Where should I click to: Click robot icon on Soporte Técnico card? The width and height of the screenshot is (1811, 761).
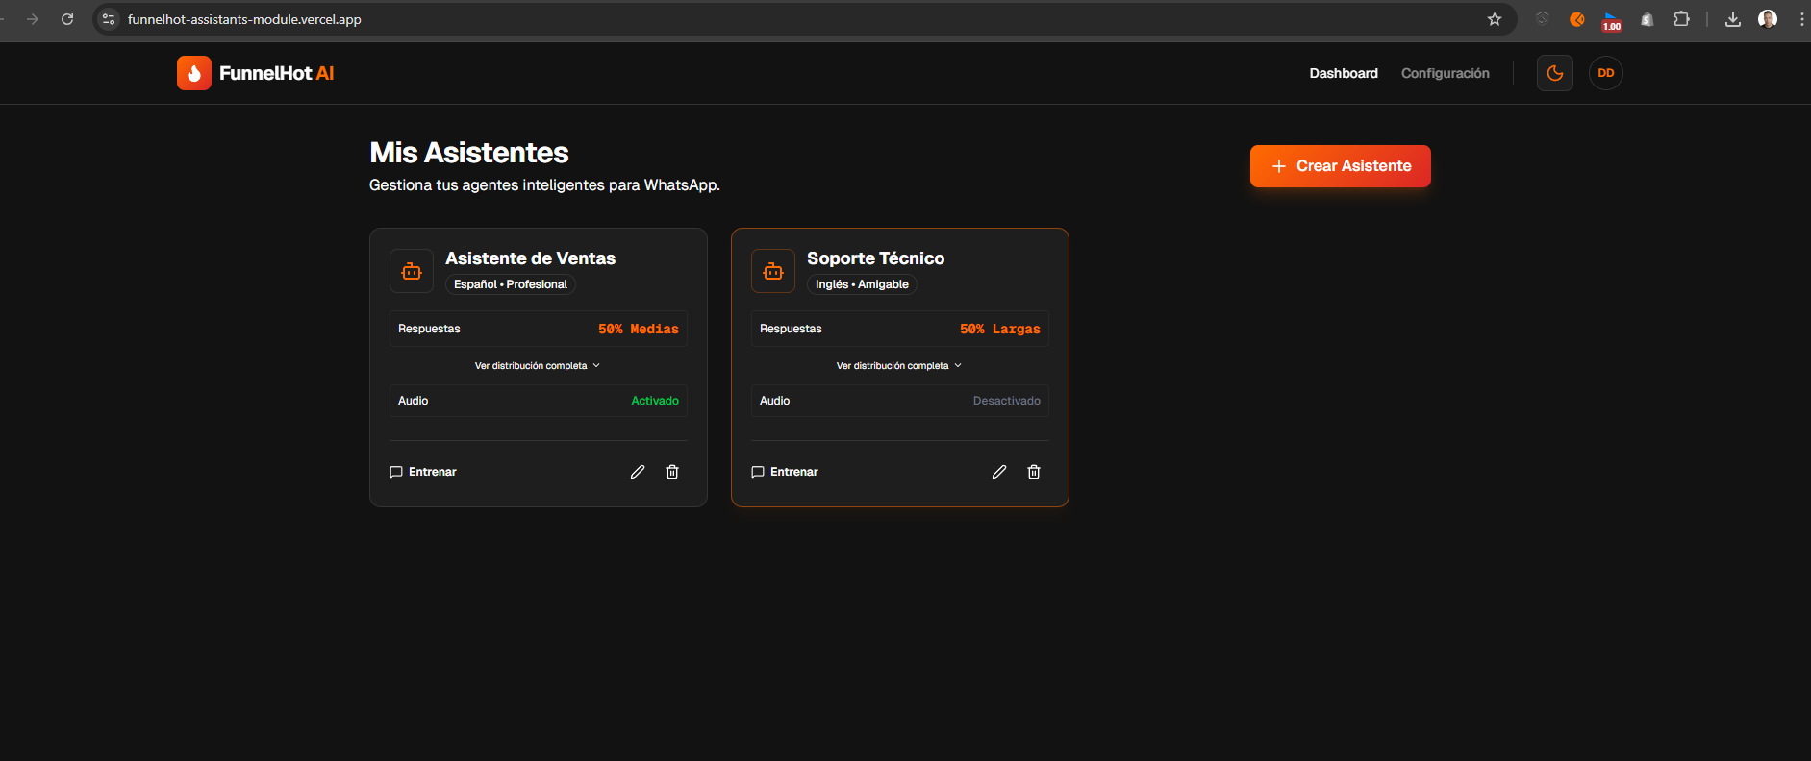(x=773, y=271)
